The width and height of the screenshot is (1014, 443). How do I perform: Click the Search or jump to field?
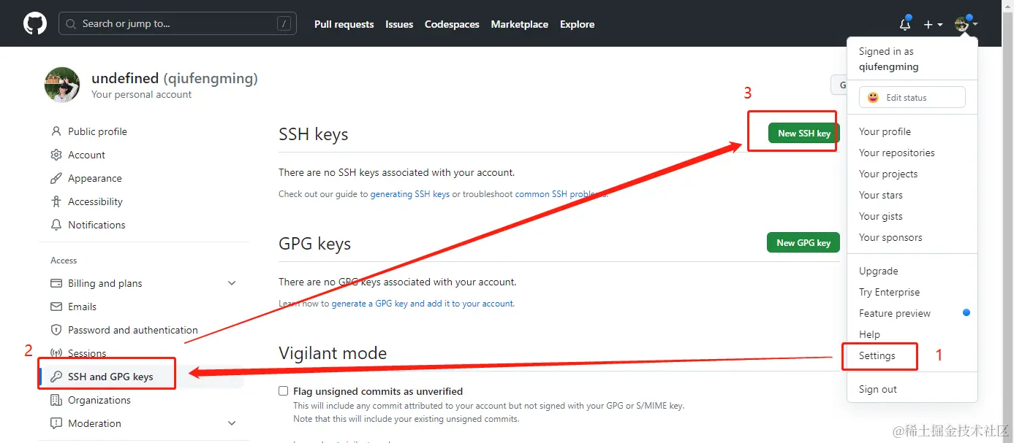click(177, 24)
